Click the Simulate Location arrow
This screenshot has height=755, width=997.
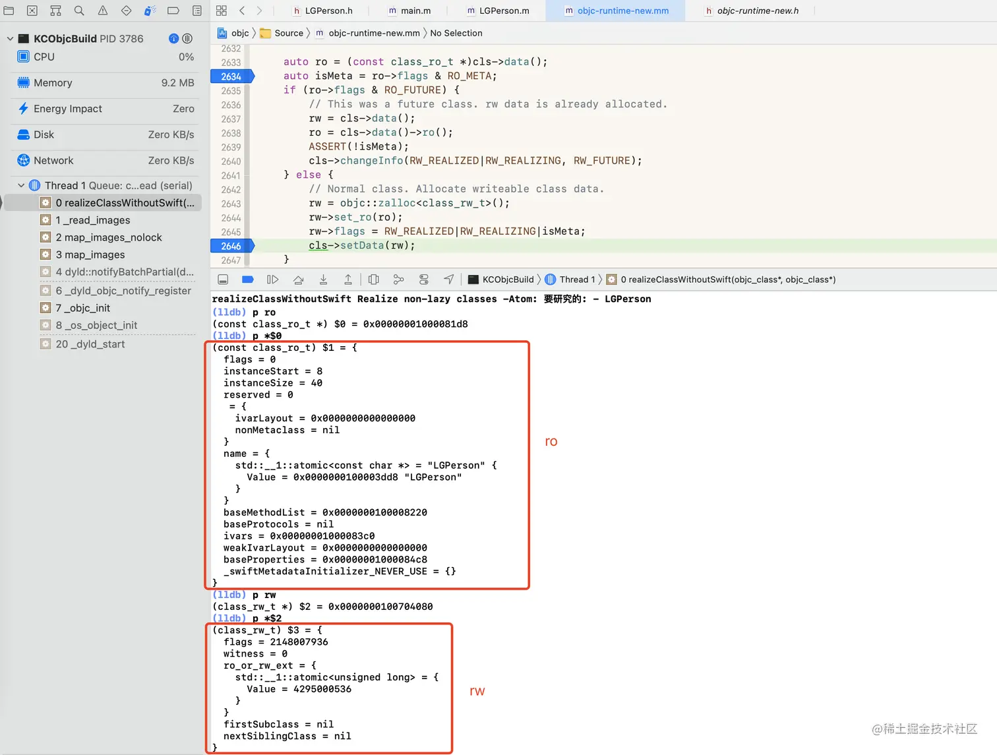coord(448,280)
